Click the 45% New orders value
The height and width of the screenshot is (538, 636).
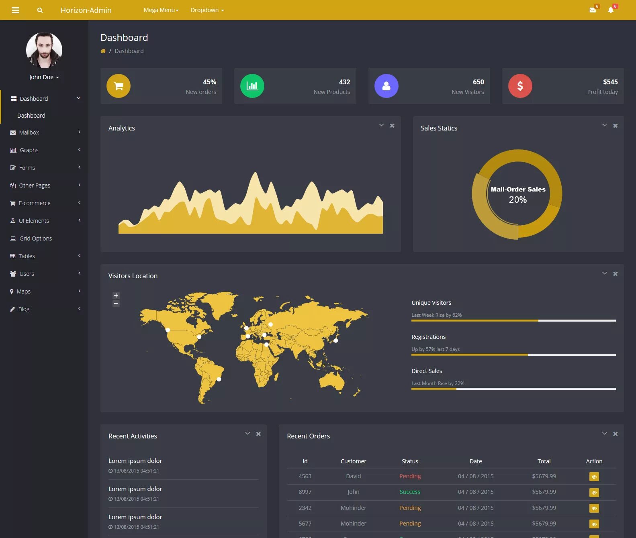click(x=209, y=82)
